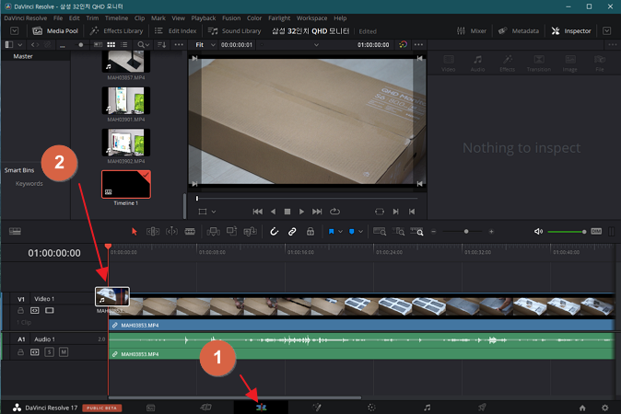Zoom out timeline with minus button

click(434, 232)
